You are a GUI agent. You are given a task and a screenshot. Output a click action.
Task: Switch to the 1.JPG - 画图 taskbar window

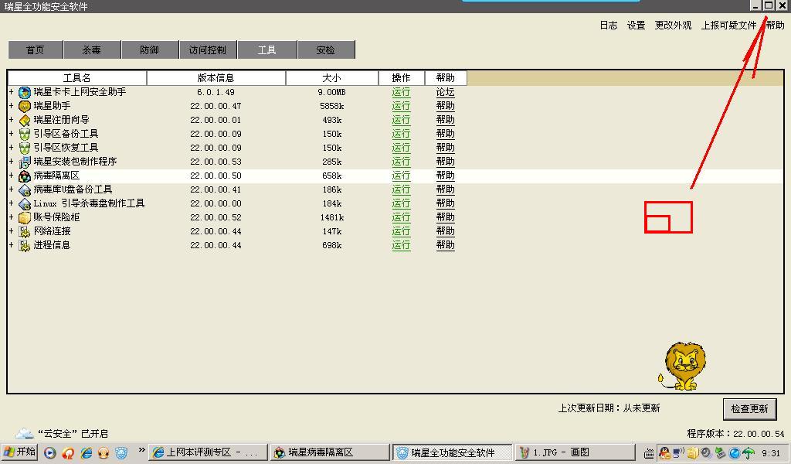pos(575,452)
